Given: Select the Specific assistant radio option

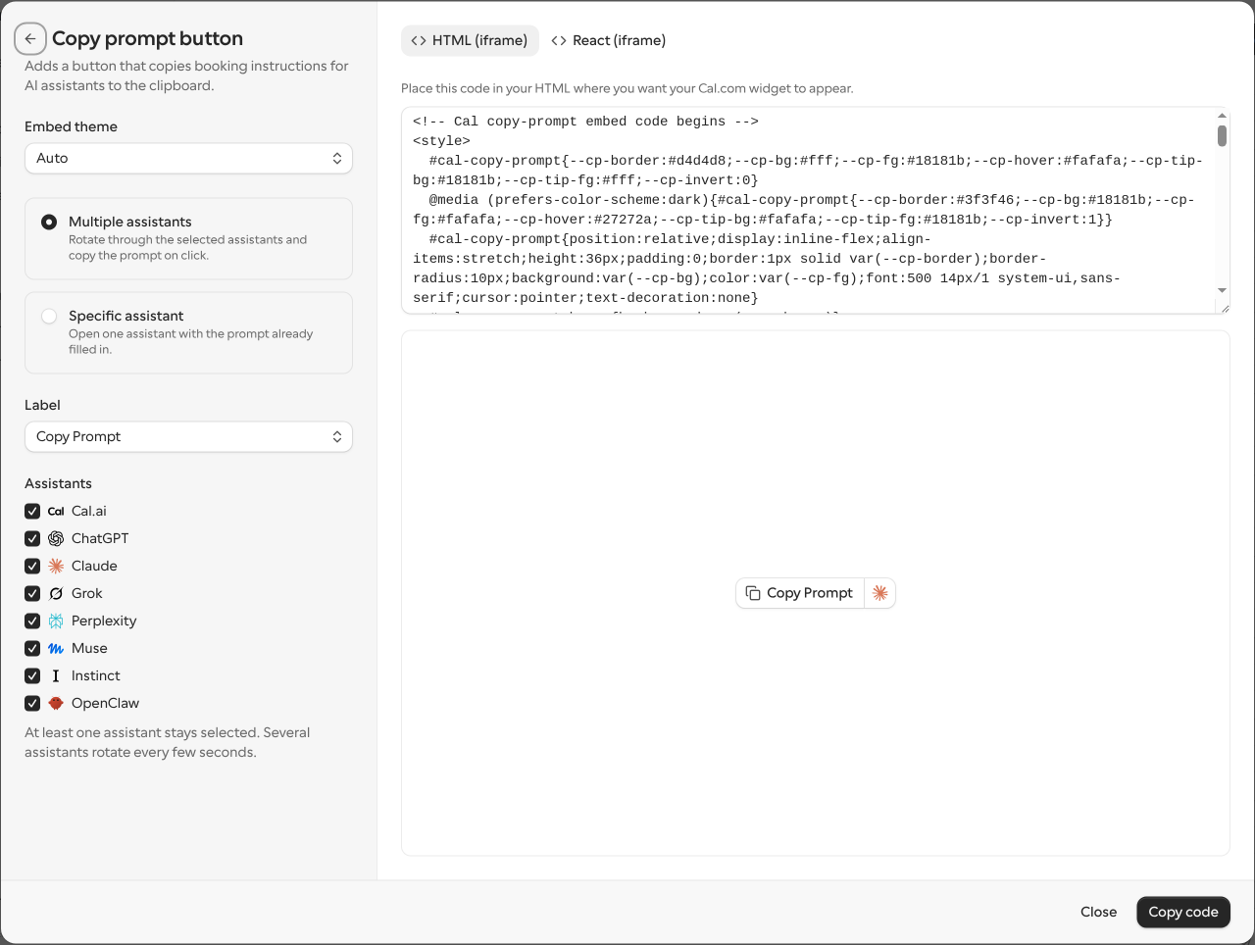Looking at the screenshot, I should tap(49, 317).
